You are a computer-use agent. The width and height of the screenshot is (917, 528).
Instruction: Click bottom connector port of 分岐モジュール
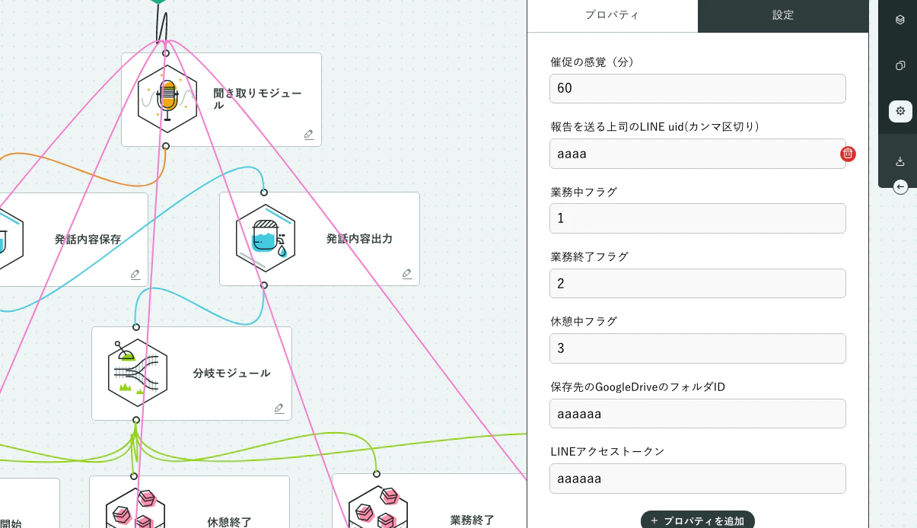point(136,420)
